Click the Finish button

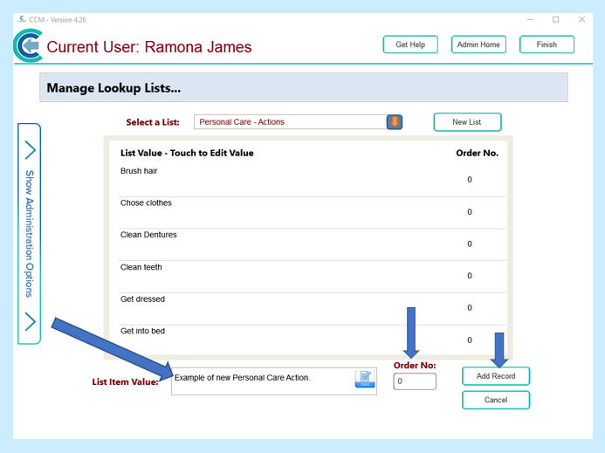click(547, 45)
